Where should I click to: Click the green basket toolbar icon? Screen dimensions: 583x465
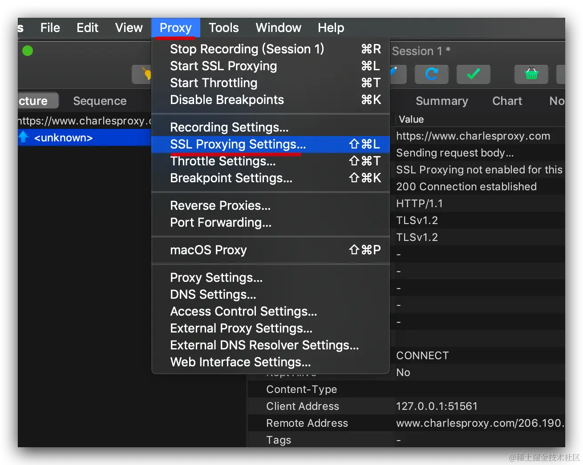coord(531,74)
